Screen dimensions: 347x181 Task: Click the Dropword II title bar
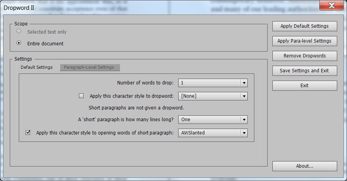tap(156, 6)
